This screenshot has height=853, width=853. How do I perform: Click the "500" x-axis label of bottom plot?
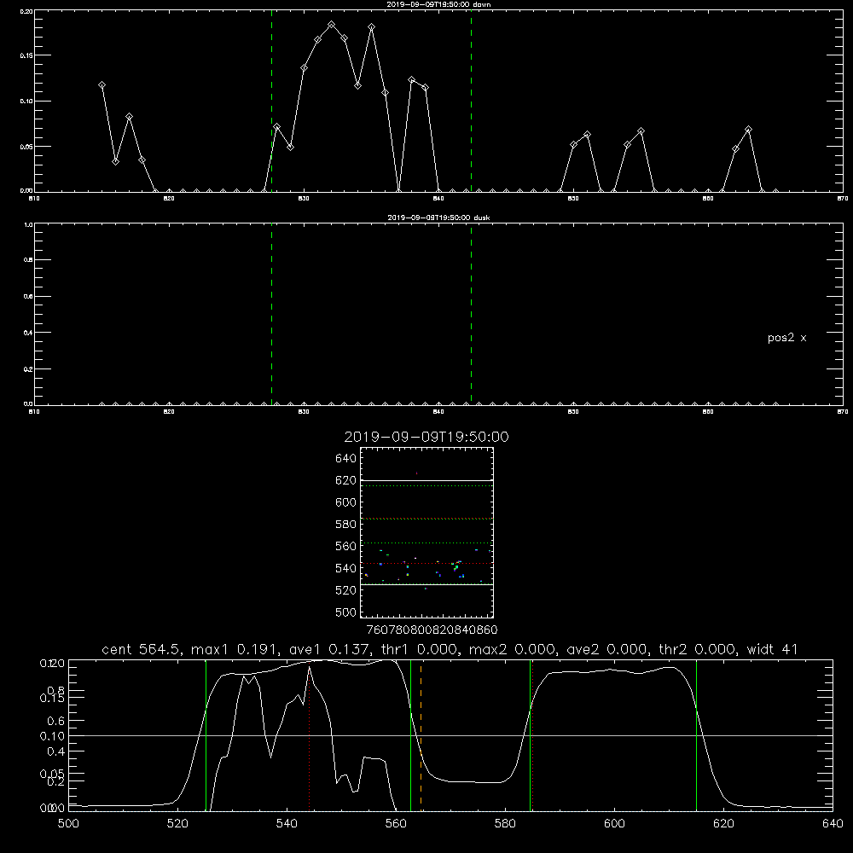point(68,824)
